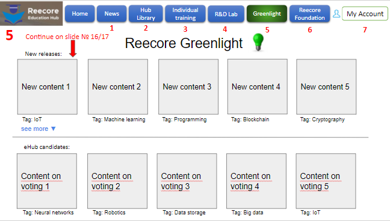390x221 pixels.
Task: Open the Hub Library tab
Action: (x=146, y=14)
